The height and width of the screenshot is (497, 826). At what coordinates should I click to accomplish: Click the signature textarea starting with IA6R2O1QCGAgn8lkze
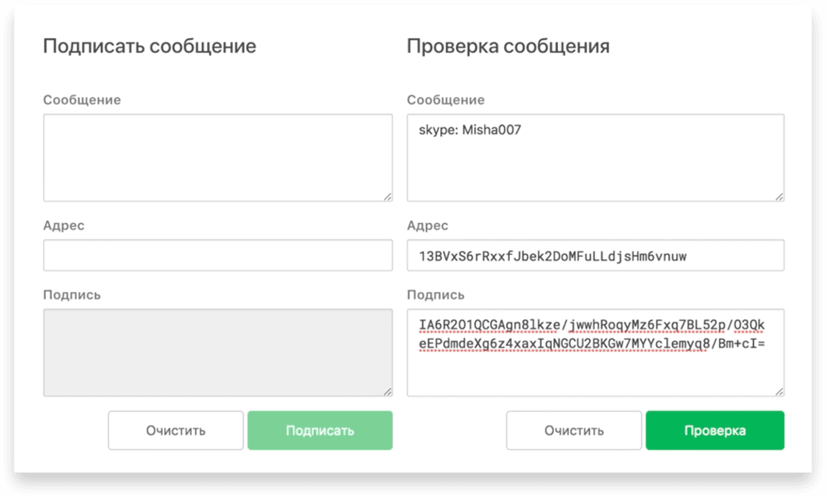point(595,353)
